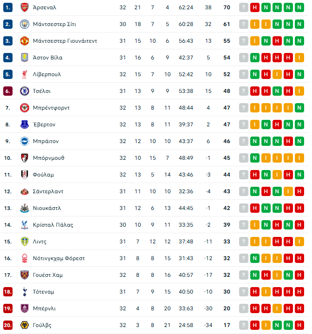The image size is (312, 334).
Task: Click the Manchester City crest icon
Action: pos(24,24)
